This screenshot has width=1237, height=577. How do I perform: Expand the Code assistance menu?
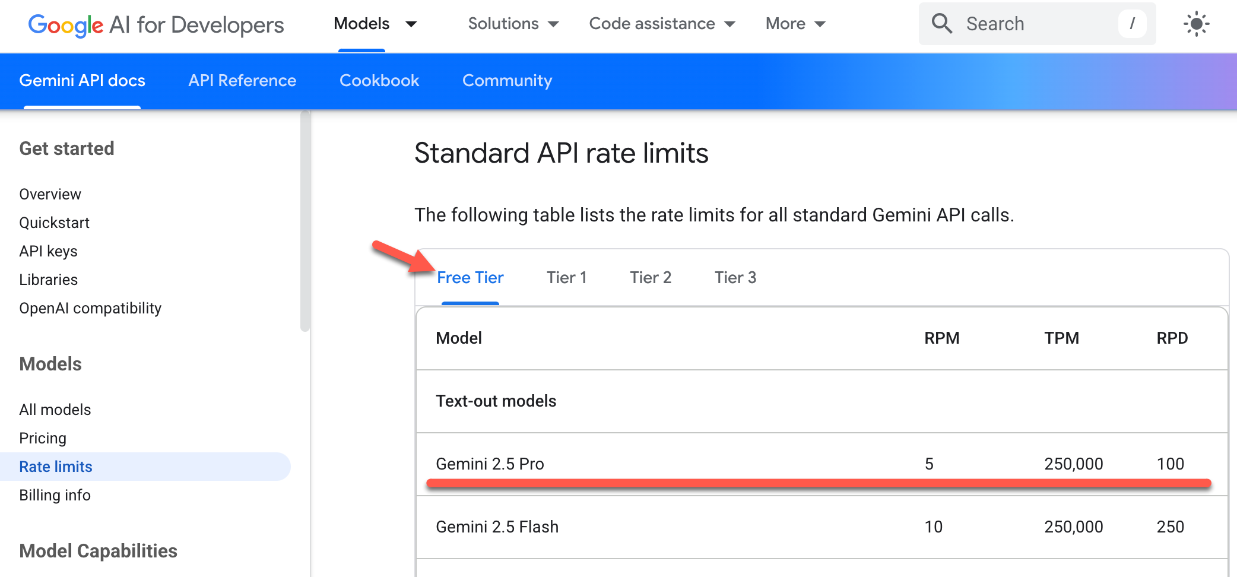coord(661,24)
